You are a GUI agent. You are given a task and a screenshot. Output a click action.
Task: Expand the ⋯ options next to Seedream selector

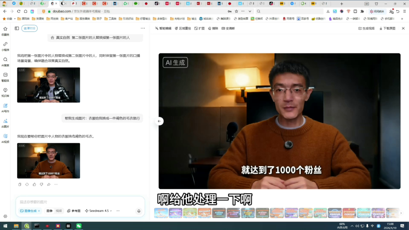(x=118, y=210)
